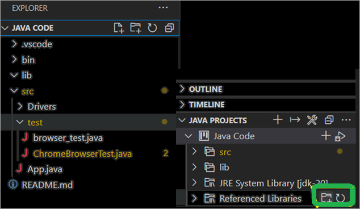The image size is (360, 209).
Task: Open ChromeBrowserTest.java file
Action: (82, 153)
